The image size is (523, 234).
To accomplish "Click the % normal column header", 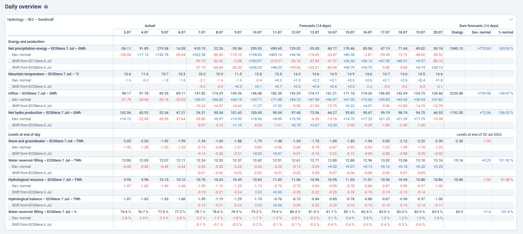I will (506, 33).
